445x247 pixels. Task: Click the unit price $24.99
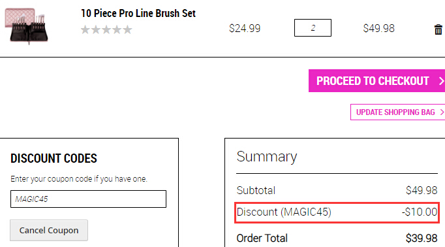click(x=245, y=28)
